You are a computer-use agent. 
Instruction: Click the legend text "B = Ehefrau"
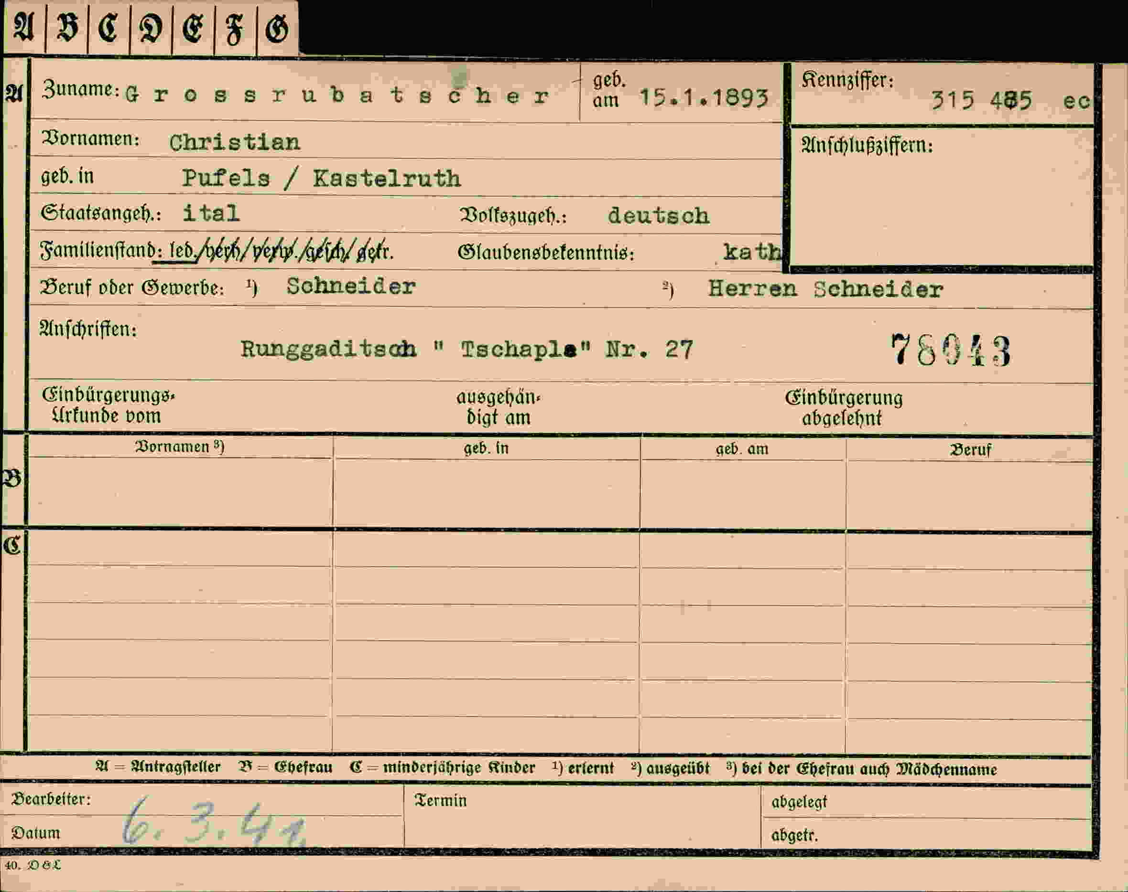click(285, 767)
